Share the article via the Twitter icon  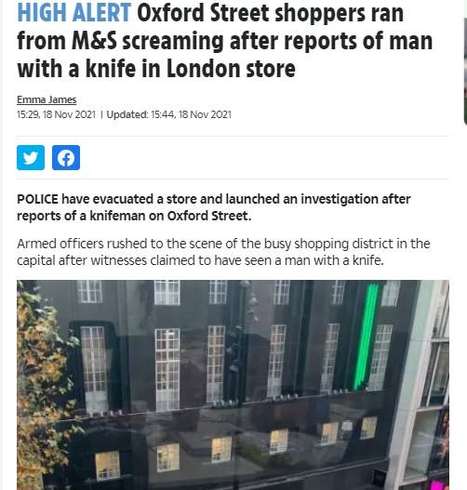pos(31,157)
